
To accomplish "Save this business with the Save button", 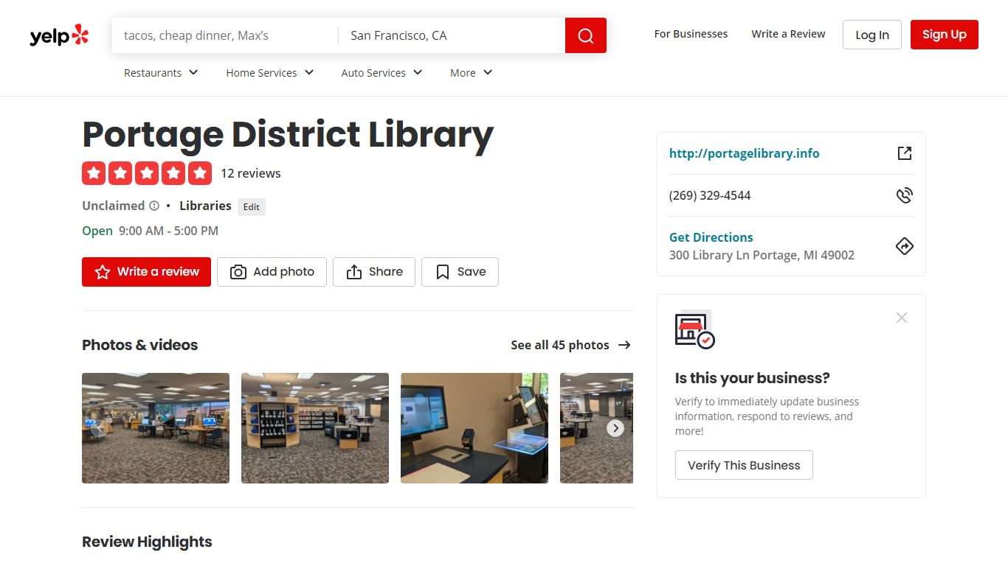I will 460,272.
